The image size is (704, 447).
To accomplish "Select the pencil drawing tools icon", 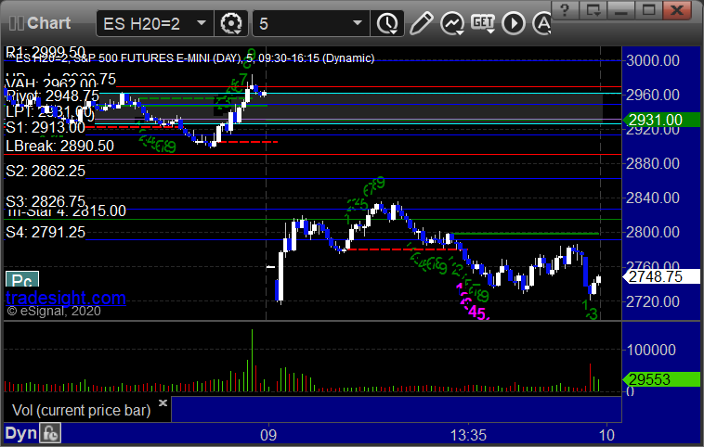I will point(421,23).
